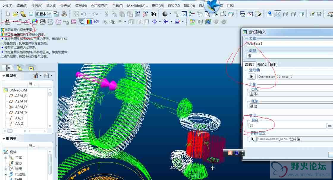Select the favorites navigator tab icon

click(31, 68)
